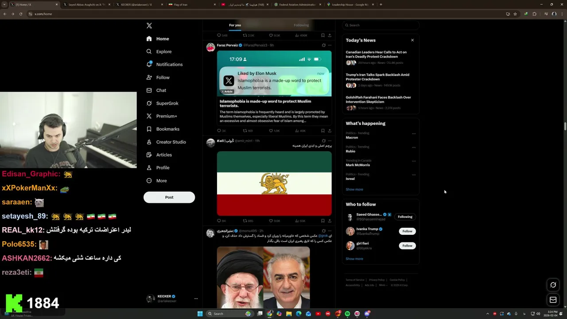Expand the More menu in sidebar
The image size is (567, 319).
click(x=156, y=180)
